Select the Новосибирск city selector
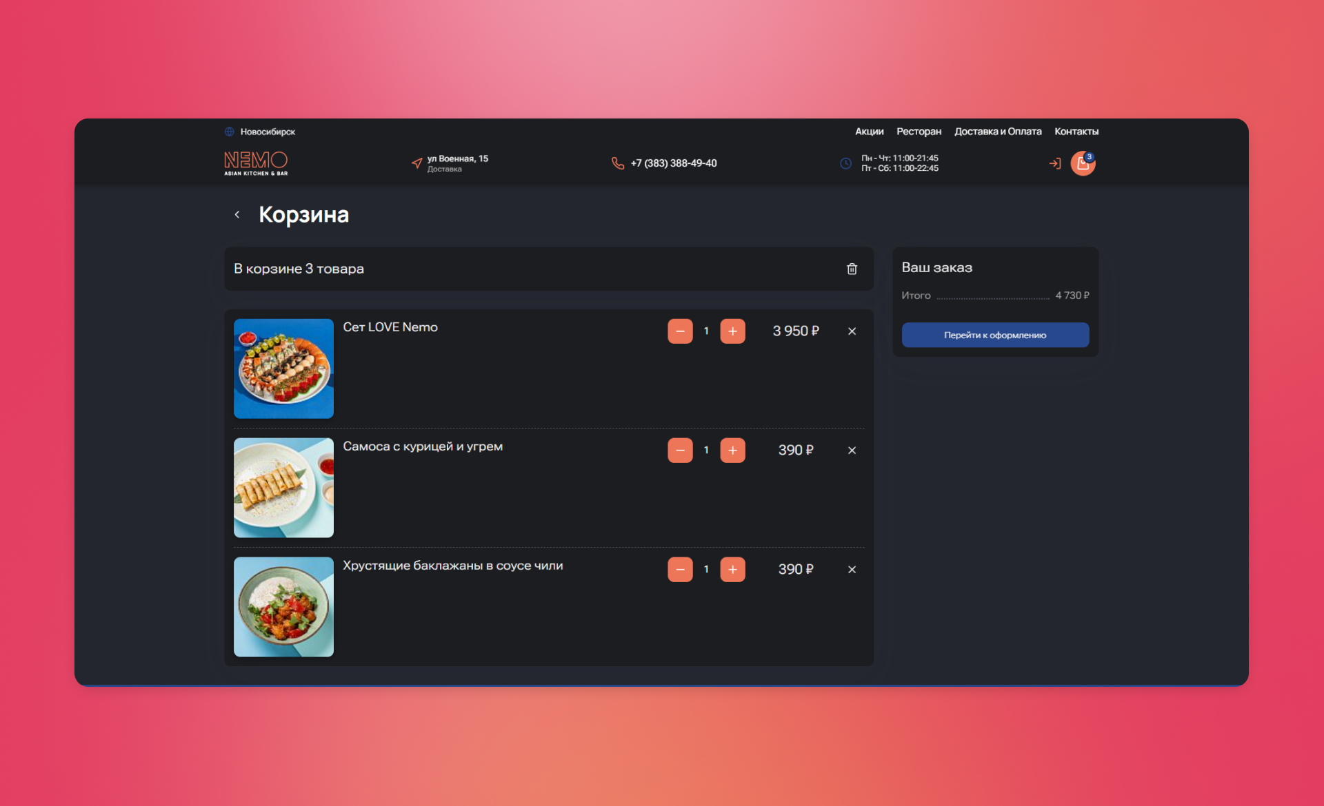Image resolution: width=1324 pixels, height=806 pixels. (267, 132)
